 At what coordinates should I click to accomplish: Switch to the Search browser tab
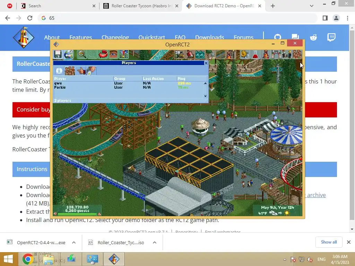pos(58,6)
